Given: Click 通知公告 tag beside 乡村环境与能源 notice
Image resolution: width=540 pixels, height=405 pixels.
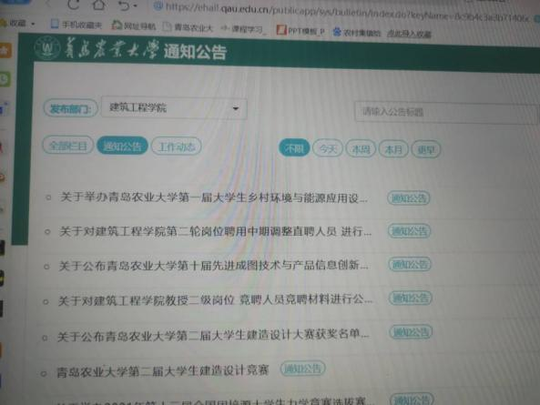Looking at the screenshot, I should 409,198.
